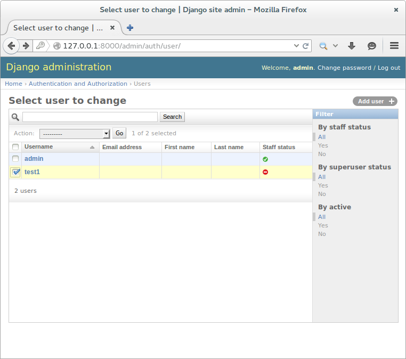This screenshot has width=406, height=359.
Task: Click the key identity icon in URL bar
Action: click(x=40, y=46)
